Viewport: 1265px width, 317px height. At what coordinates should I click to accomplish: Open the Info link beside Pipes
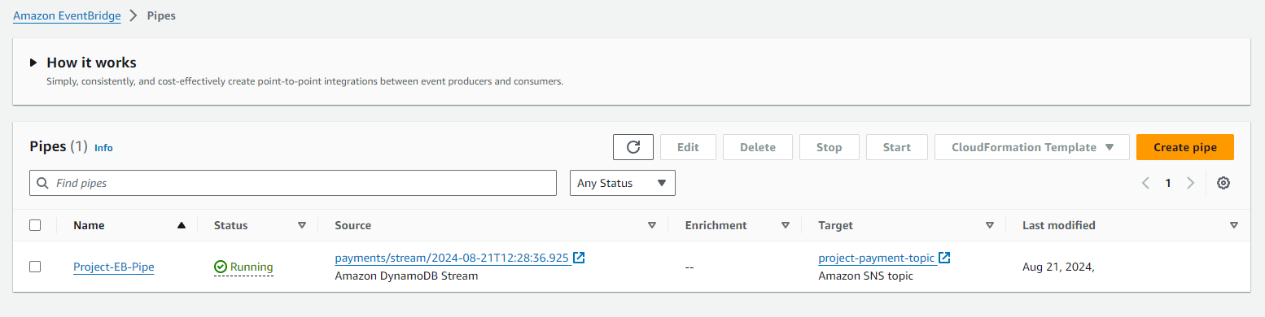[x=103, y=148]
